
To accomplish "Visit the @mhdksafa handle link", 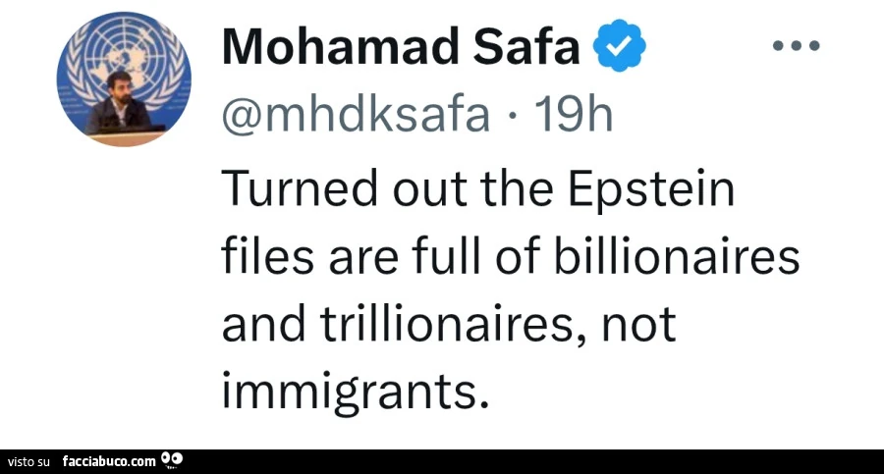I will click(357, 116).
